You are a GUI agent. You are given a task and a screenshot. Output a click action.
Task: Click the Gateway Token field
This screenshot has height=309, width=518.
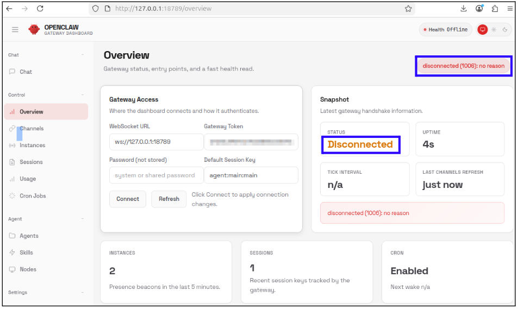251,142
